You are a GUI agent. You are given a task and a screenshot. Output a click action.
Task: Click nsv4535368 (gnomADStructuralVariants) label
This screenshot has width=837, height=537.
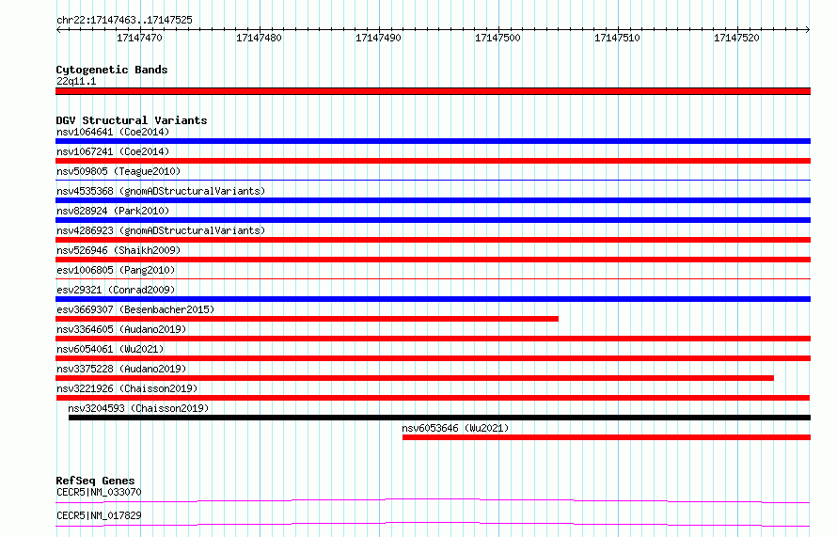pos(161,191)
